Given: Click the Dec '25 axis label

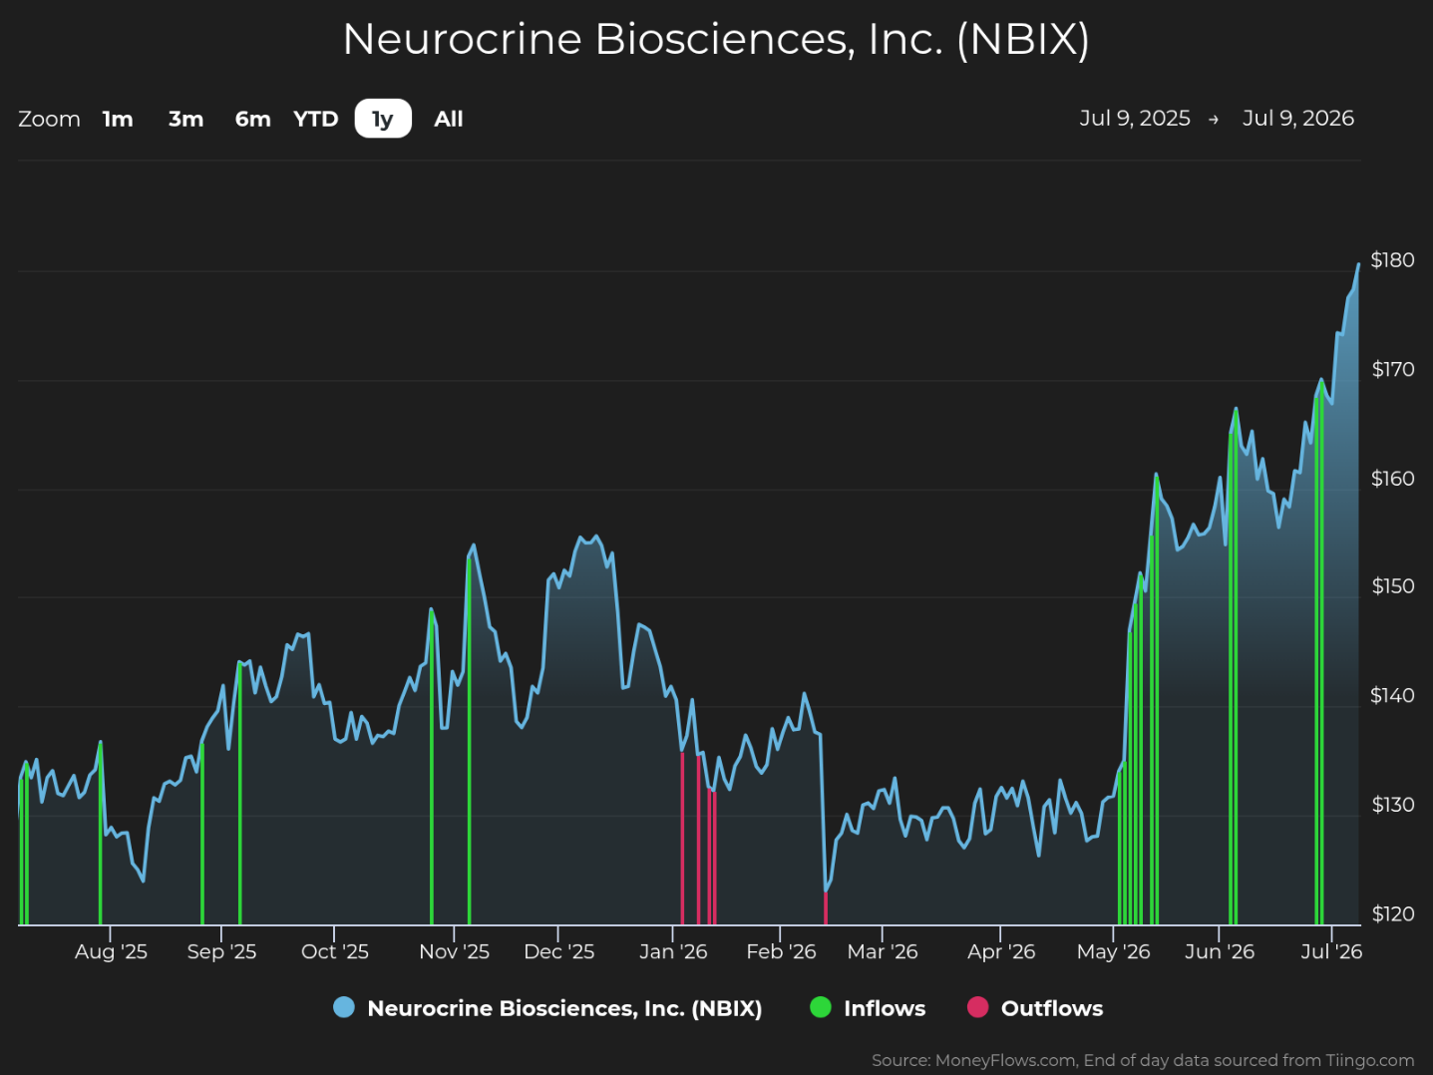Looking at the screenshot, I should pyautogui.click(x=558, y=952).
